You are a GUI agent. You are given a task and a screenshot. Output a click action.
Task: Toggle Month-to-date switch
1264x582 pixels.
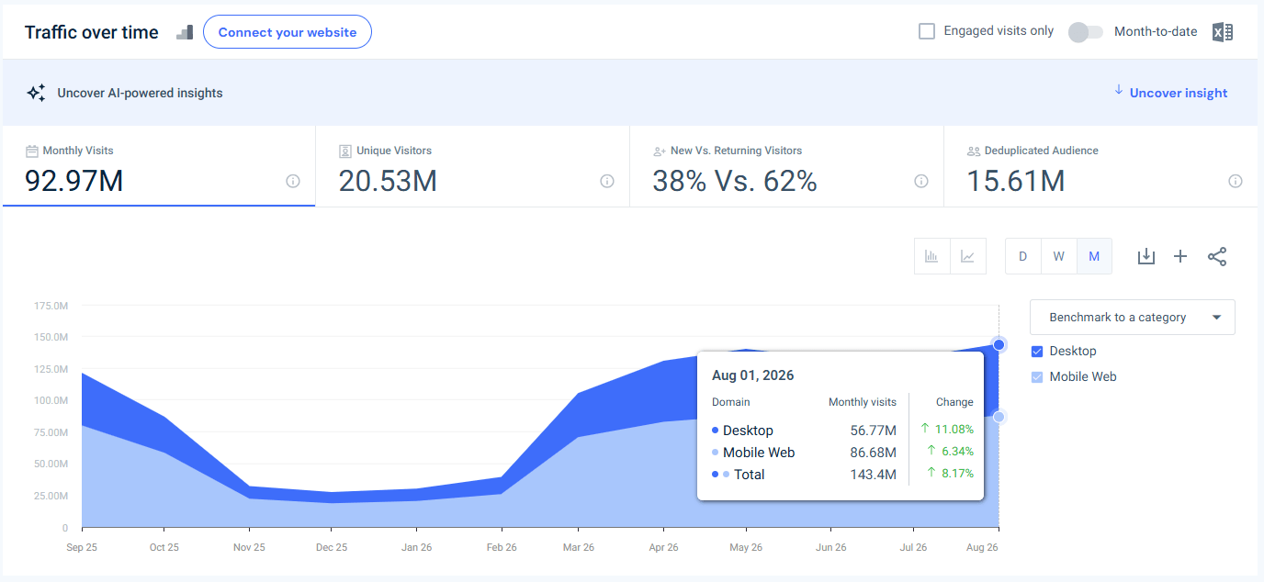click(1086, 32)
